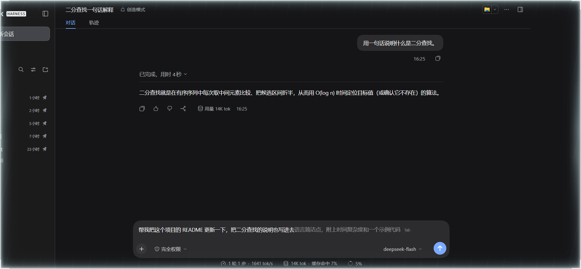Click the user message bubble 用一句话说明什么是二分查找
This screenshot has height=269, width=581.
coord(400,43)
